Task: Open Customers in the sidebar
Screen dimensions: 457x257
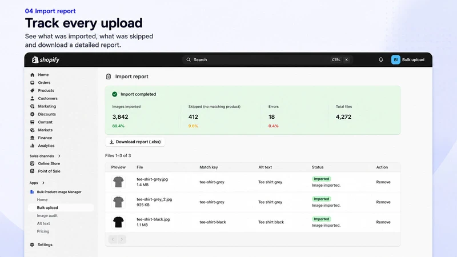Action: pos(47,98)
